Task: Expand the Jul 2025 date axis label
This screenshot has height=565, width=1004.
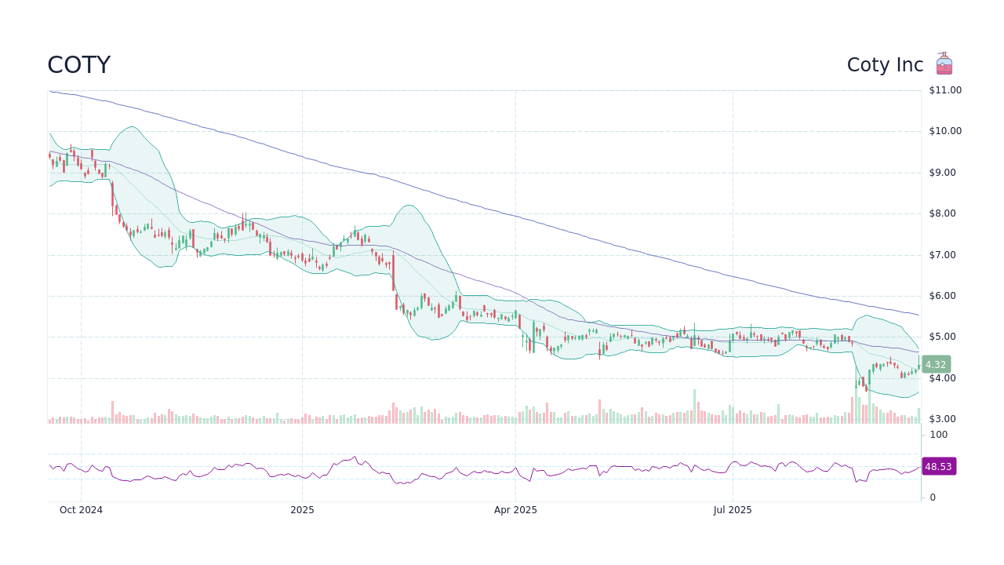Action: point(733,509)
